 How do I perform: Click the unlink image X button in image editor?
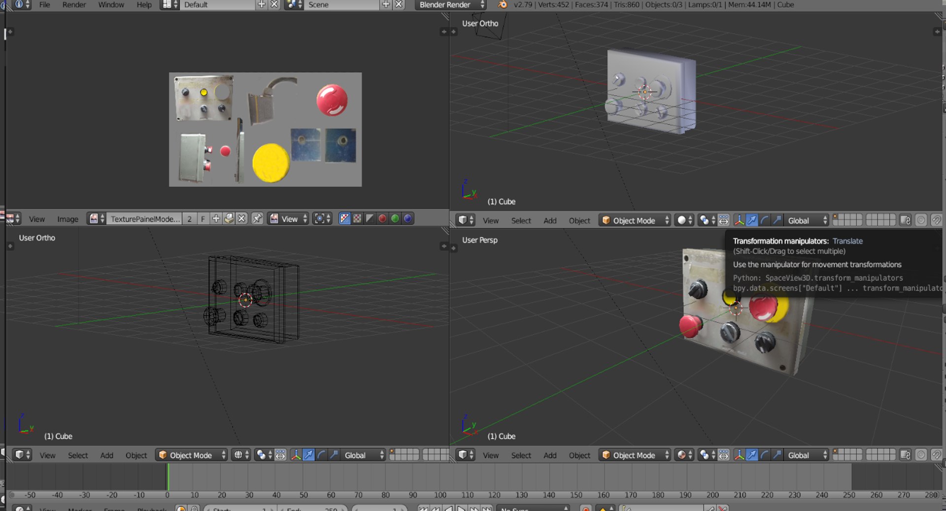pos(241,219)
